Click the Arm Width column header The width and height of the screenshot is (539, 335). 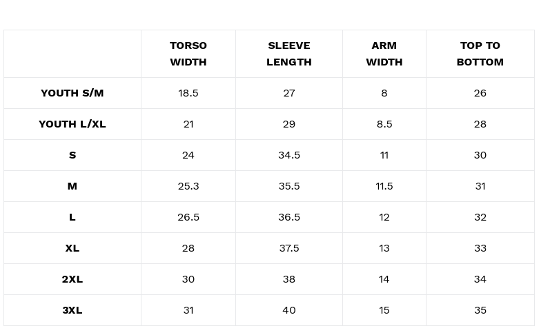(x=384, y=54)
